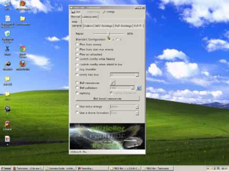Enable Switch config while fleeing checkbox
The image size is (229, 171).
tap(77, 59)
